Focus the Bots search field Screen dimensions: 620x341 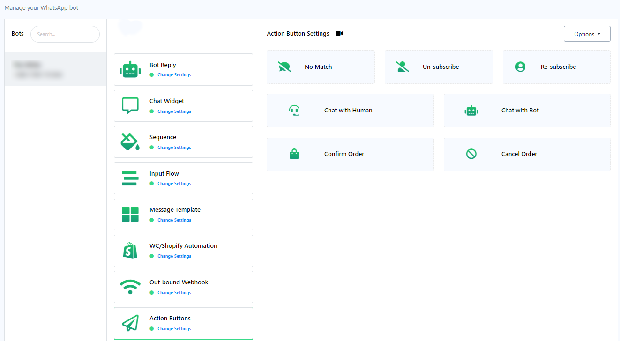click(65, 34)
